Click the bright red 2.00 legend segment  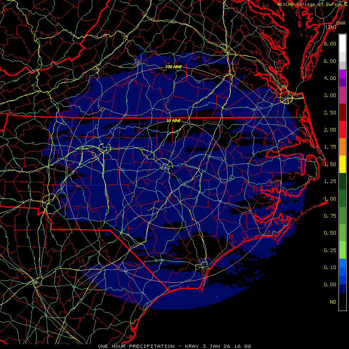tap(342, 130)
